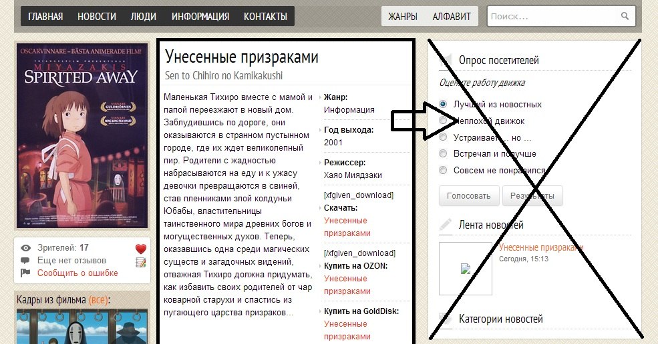
Task: Select radio option Встречал и получше
Action: pos(443,154)
